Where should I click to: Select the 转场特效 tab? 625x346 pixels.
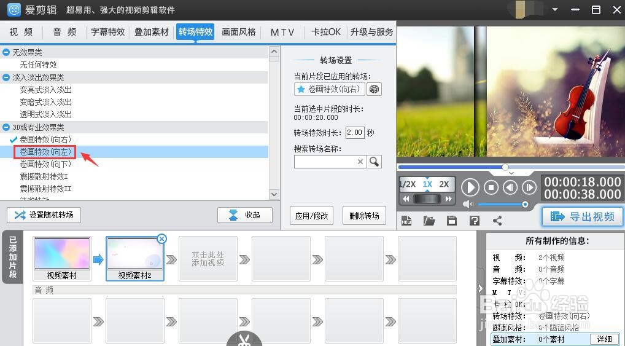(195, 32)
